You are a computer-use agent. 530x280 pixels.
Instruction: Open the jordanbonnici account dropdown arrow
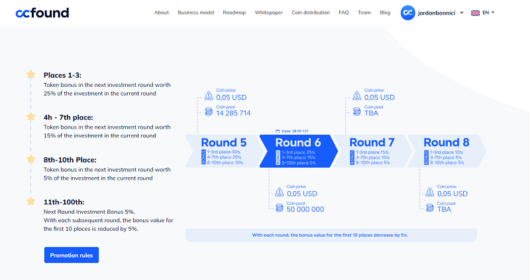click(462, 13)
